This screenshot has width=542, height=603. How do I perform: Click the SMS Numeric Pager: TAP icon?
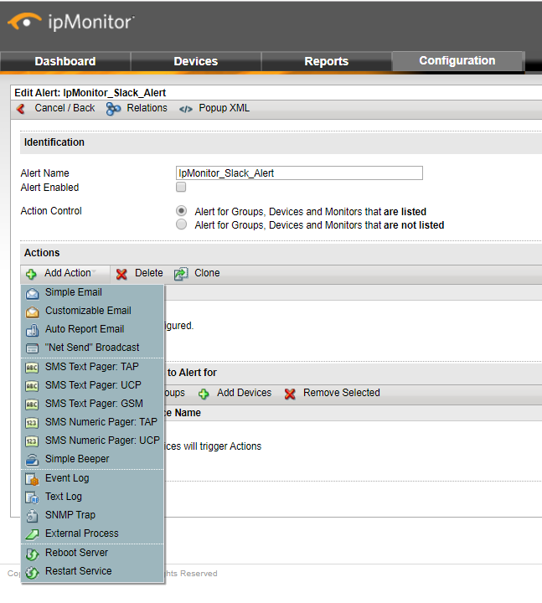click(32, 423)
